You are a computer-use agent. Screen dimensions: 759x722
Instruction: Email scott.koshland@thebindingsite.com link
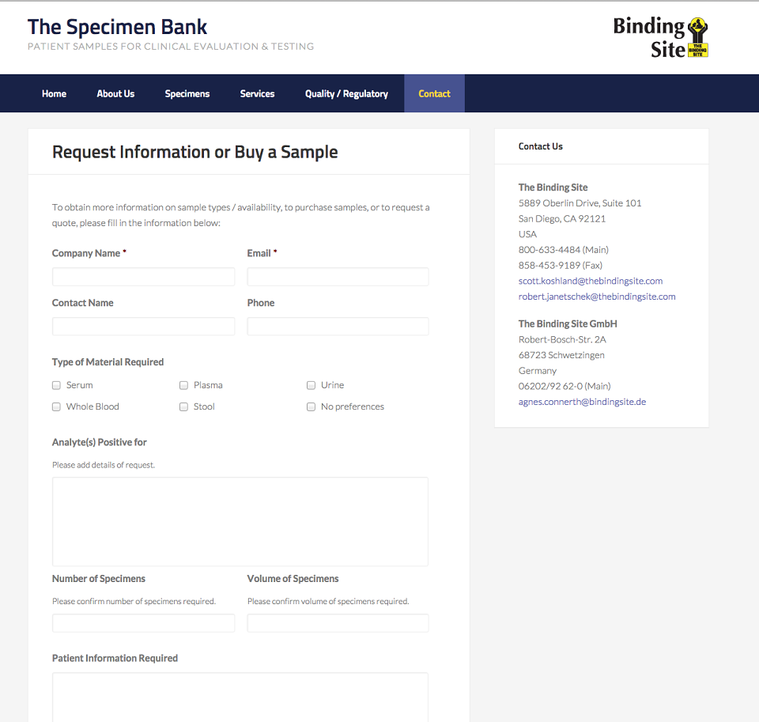coord(591,281)
